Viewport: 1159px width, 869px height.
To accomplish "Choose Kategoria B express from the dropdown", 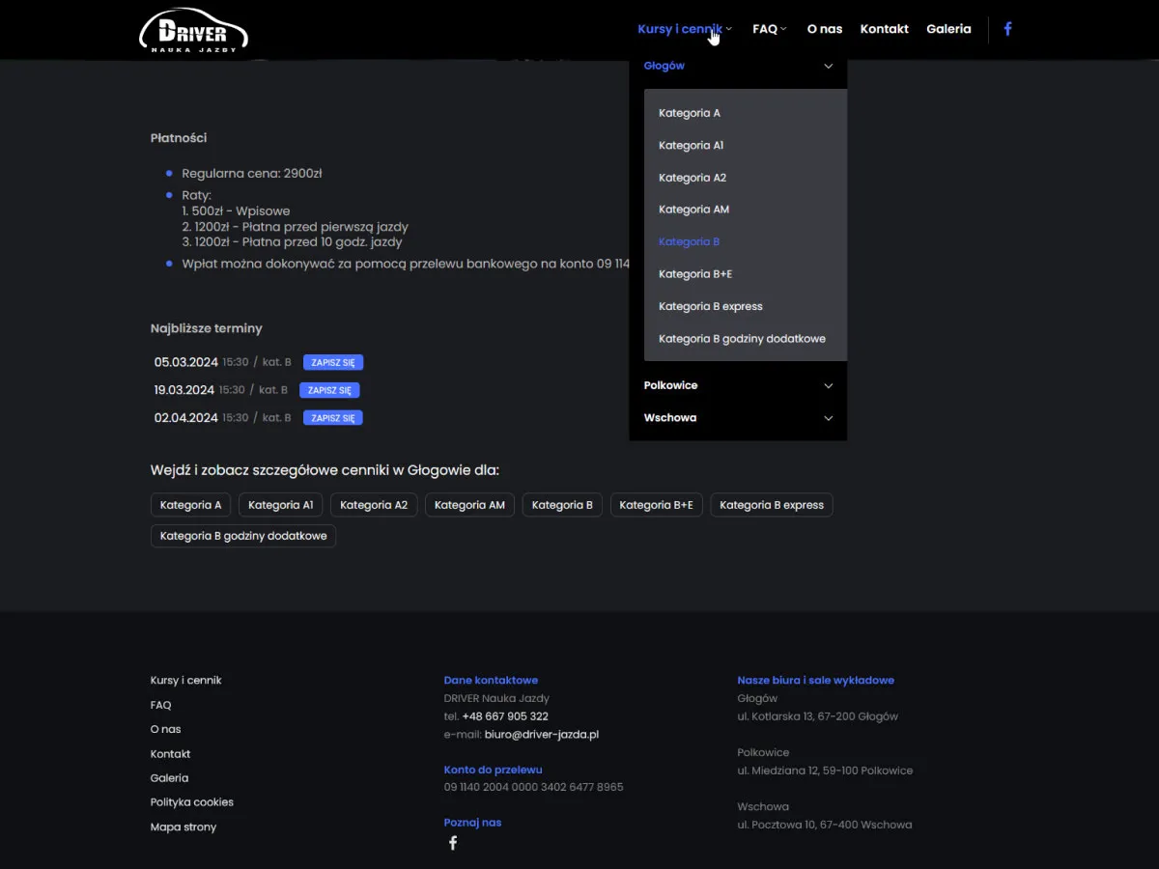I will click(x=710, y=307).
